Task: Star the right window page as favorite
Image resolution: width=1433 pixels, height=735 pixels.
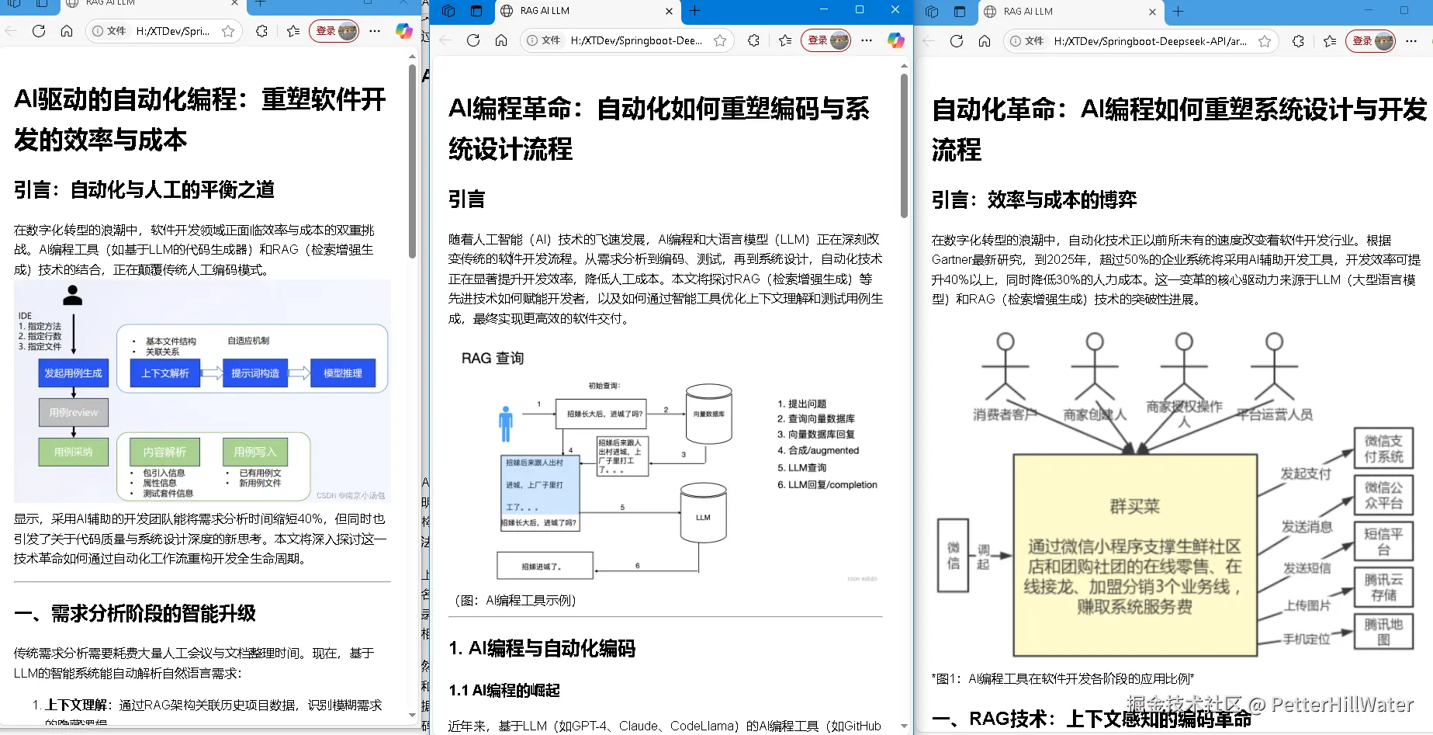Action: 1265,41
